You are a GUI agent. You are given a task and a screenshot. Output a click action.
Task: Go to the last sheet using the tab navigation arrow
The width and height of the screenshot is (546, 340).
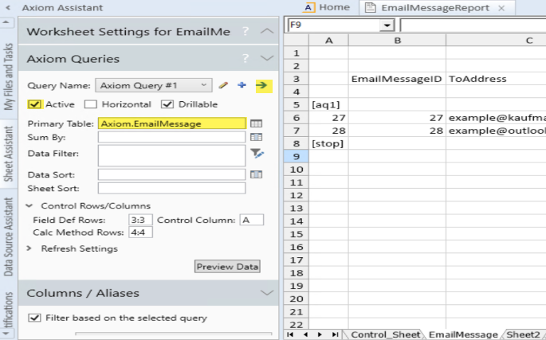335,334
